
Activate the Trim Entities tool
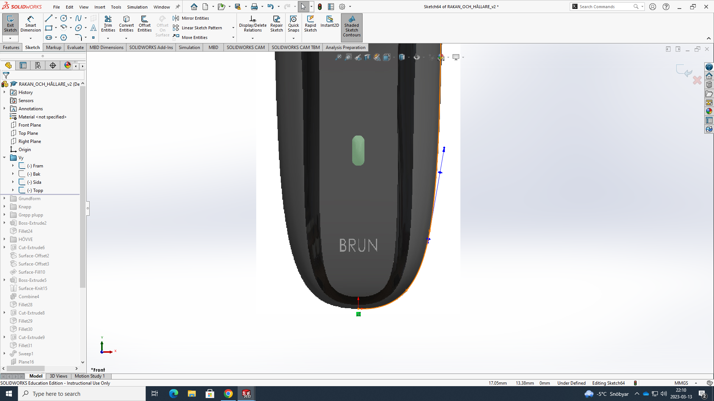tap(108, 23)
